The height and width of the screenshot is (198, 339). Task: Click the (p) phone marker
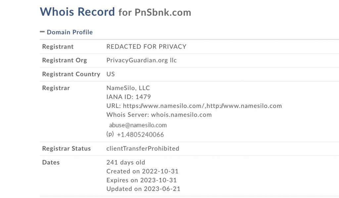pos(110,134)
